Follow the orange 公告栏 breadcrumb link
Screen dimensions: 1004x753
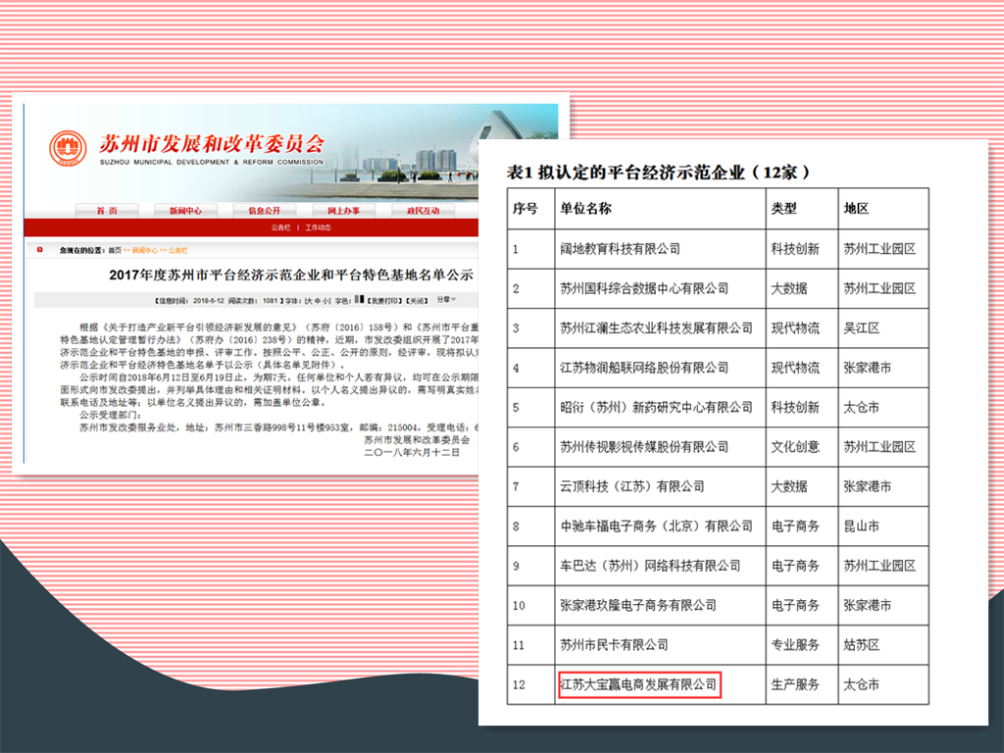(x=178, y=250)
